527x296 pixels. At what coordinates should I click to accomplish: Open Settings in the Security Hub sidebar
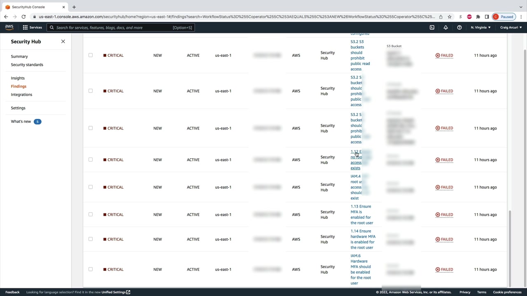(x=18, y=108)
